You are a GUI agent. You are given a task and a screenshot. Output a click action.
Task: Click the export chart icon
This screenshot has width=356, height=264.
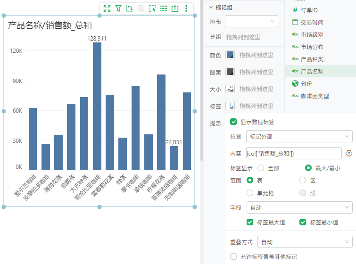tap(175, 8)
